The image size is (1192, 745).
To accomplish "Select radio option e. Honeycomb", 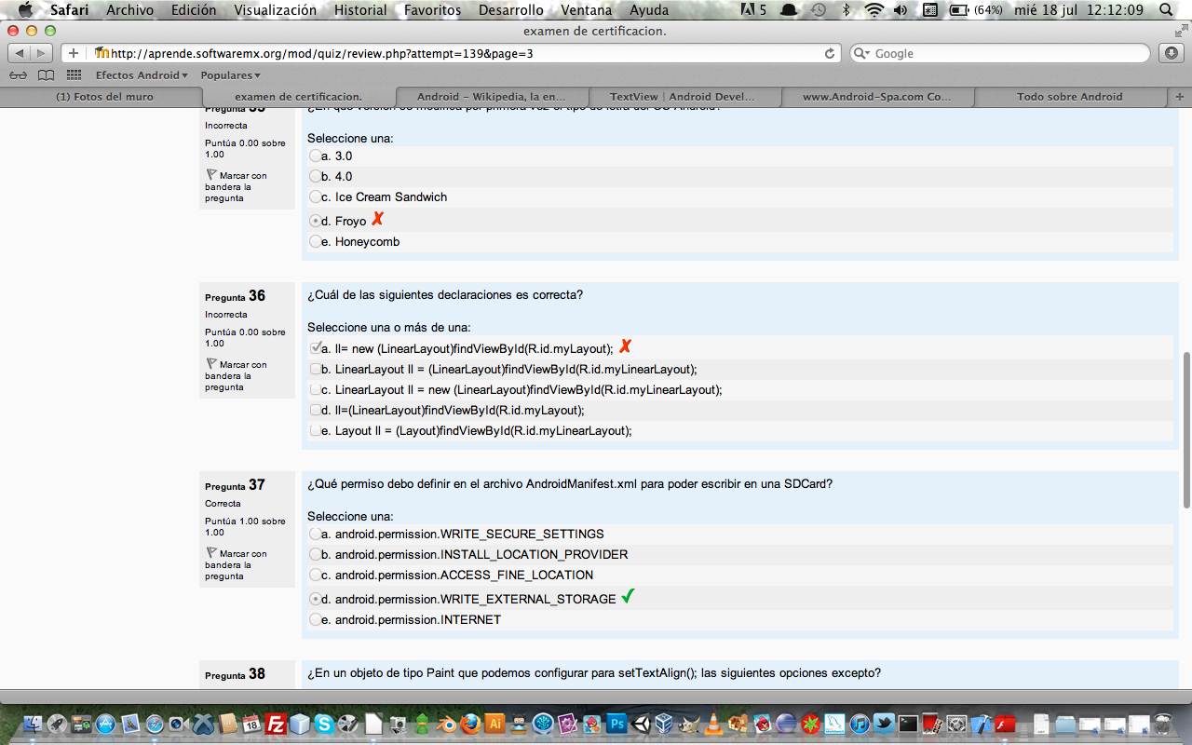I will 316,242.
